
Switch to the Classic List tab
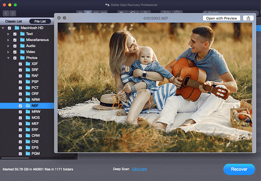[x=14, y=21]
